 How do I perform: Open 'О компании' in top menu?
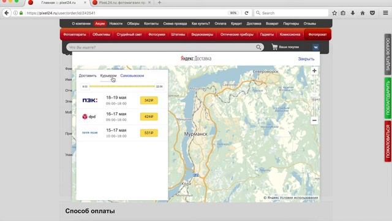pyautogui.click(x=81, y=23)
